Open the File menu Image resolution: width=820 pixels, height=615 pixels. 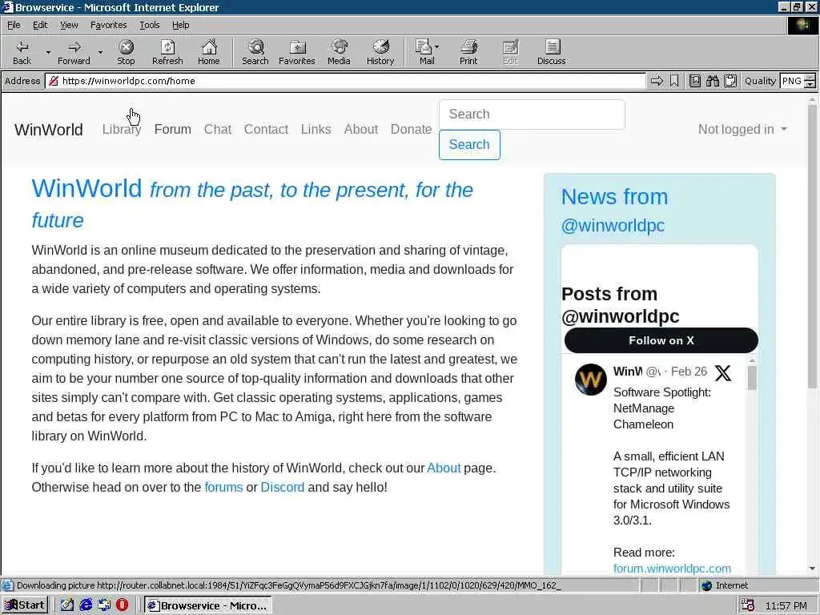14,25
